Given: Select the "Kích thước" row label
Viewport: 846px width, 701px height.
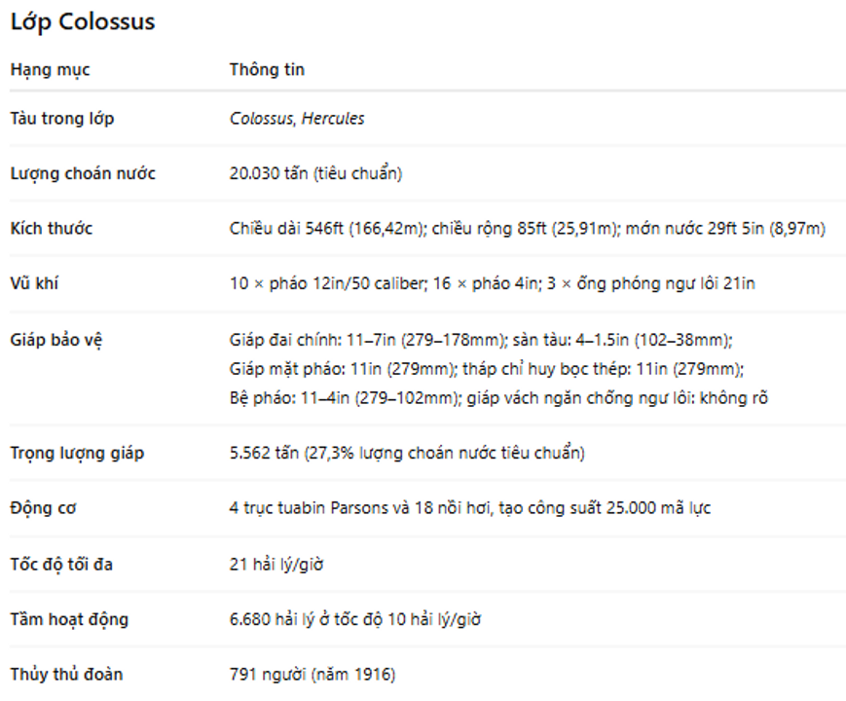Looking at the screenshot, I should click(x=51, y=229).
